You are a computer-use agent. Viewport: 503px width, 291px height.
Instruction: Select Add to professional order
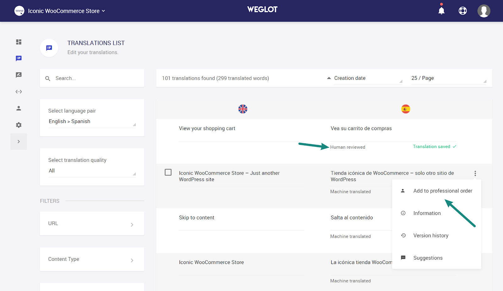coord(437,191)
